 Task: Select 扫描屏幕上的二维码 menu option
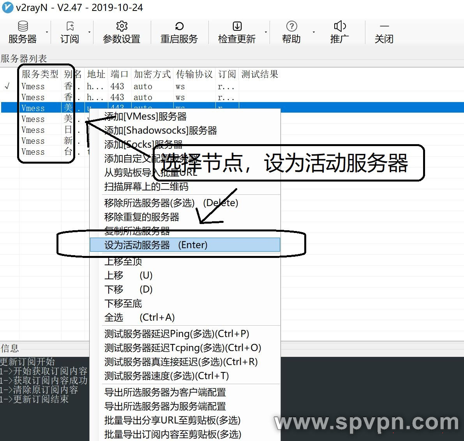146,187
